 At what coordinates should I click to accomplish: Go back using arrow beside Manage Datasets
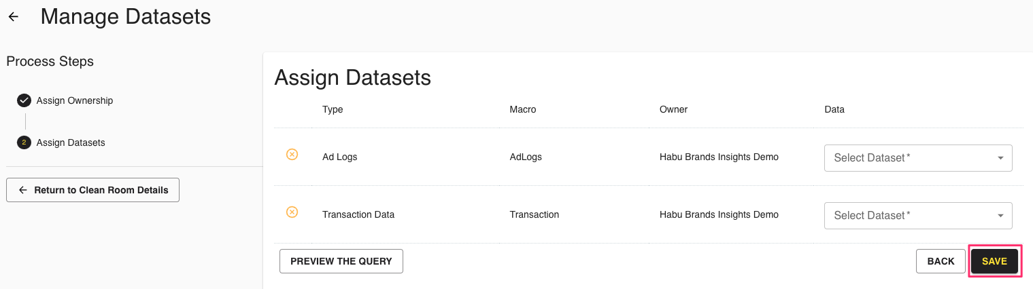14,17
